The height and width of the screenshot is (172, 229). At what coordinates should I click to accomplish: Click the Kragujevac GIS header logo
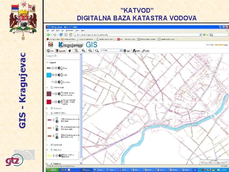click(x=78, y=45)
